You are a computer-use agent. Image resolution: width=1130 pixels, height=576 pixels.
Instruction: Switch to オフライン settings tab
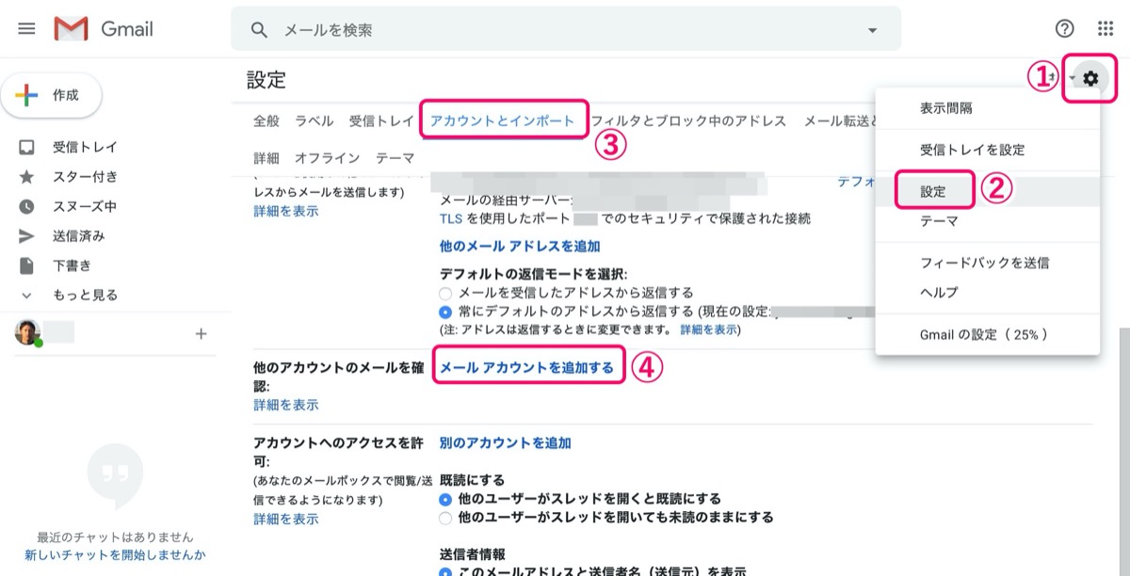tap(328, 158)
